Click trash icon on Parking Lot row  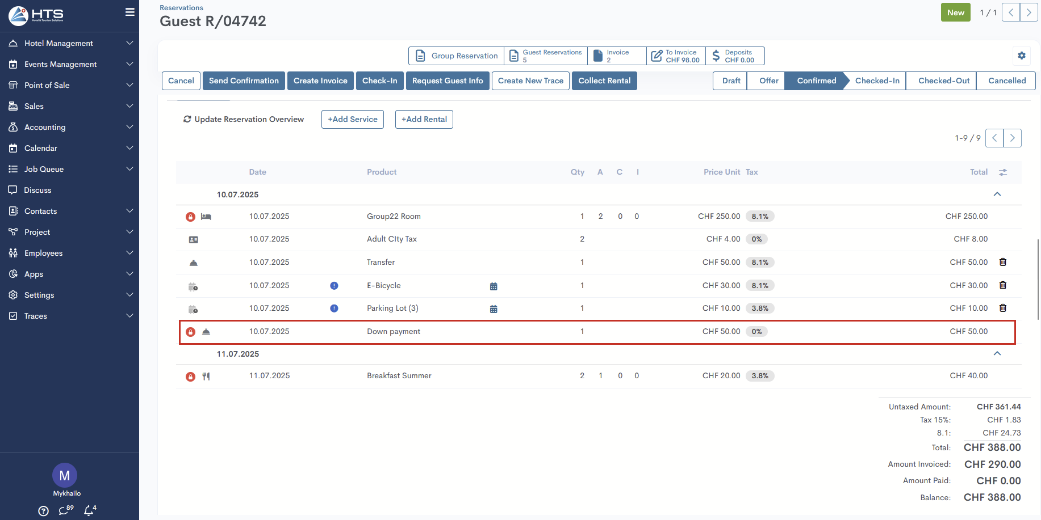pos(1002,308)
